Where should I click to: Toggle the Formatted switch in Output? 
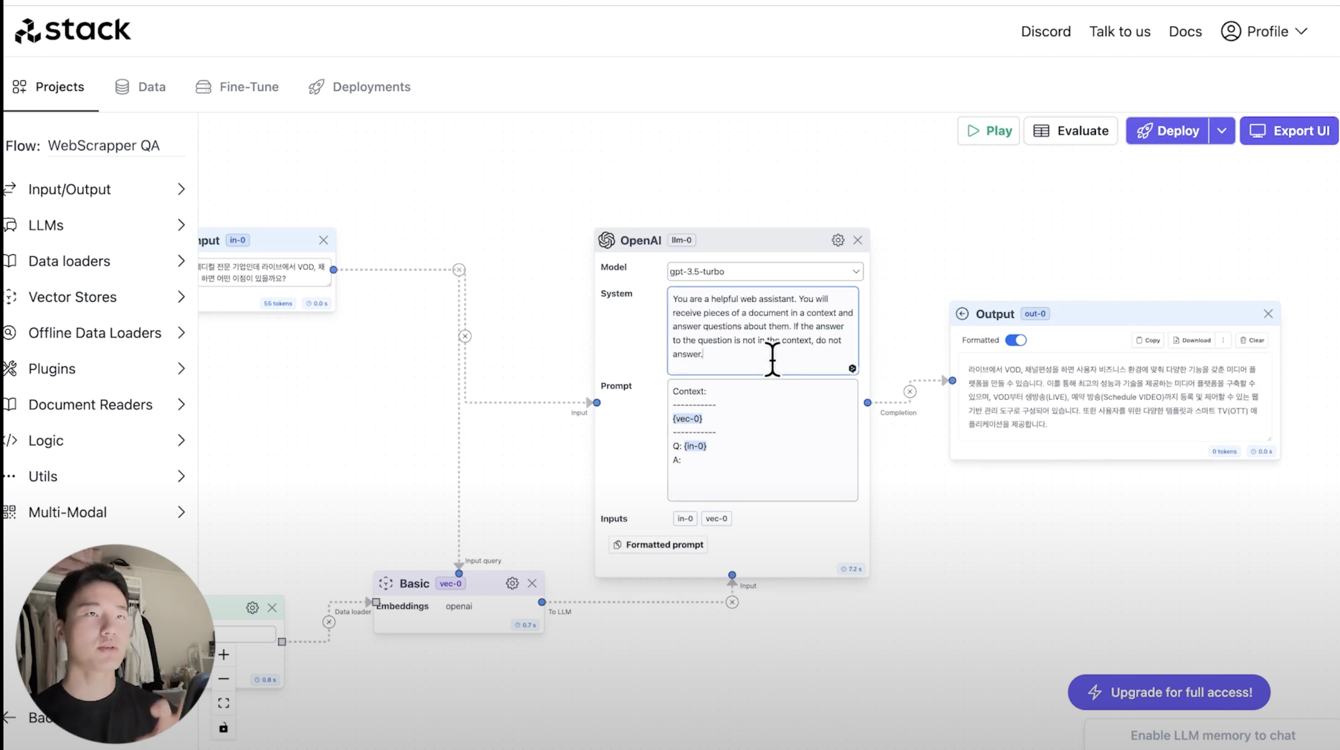(x=1016, y=340)
